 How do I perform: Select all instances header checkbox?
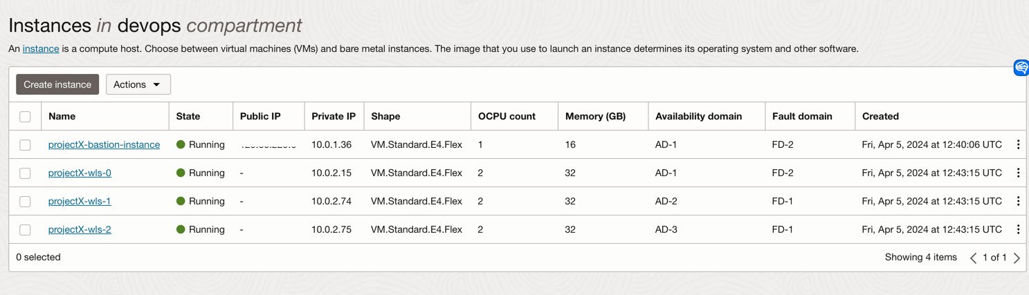[25, 117]
